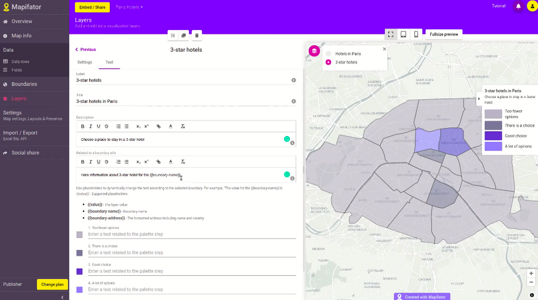Select the '3-star hotels' layer radio
The width and height of the screenshot is (538, 300).
pyautogui.click(x=328, y=62)
